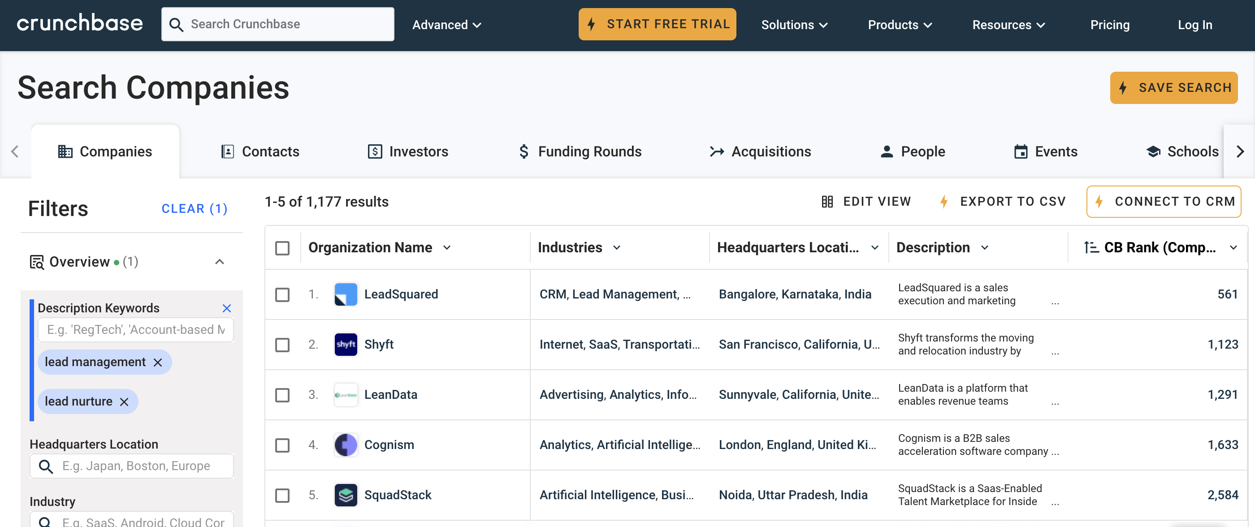This screenshot has width=1255, height=527.
Task: Click the magnifier icon in Search Crunchbase field
Action: tap(176, 24)
